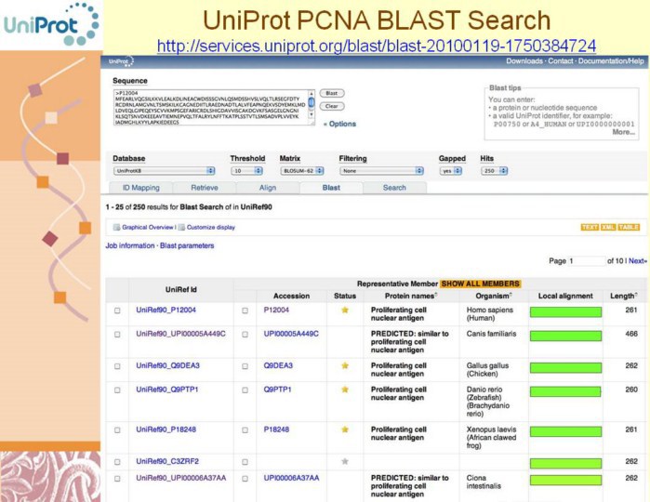Click the UniProt logo in the header bar
The width and height of the screenshot is (650, 502).
[120, 61]
